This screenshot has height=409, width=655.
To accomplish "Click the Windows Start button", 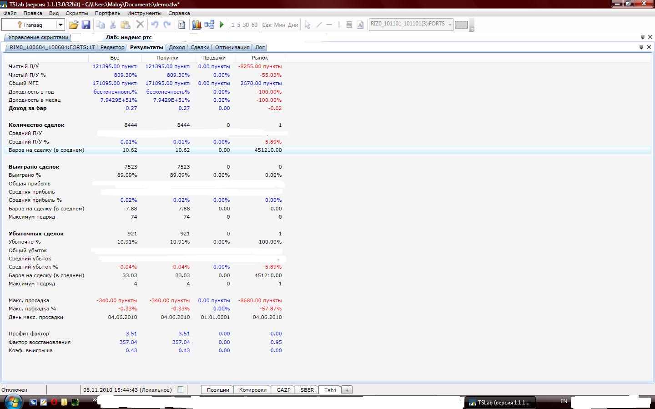I will (x=13, y=402).
